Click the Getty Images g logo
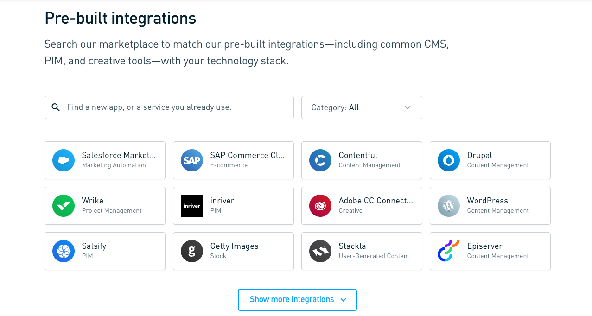592x316 pixels. (192, 251)
